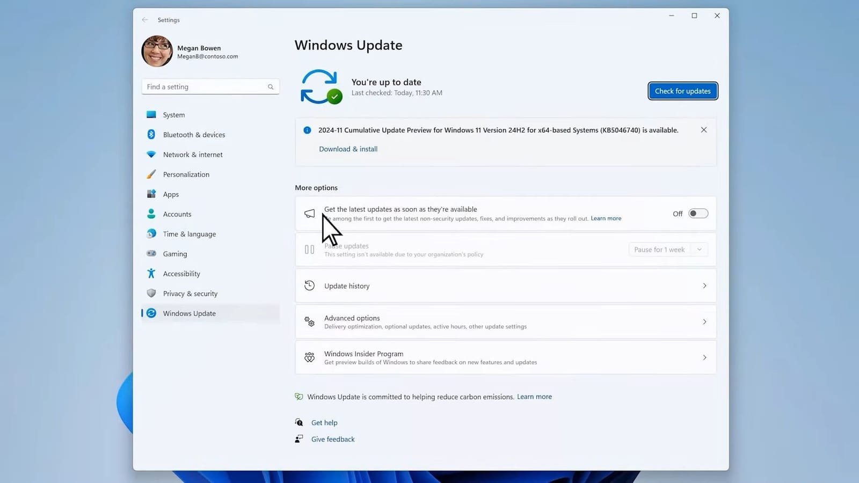Viewport: 859px width, 483px height.
Task: Select the Personalization paintbrush icon
Action: (x=151, y=174)
